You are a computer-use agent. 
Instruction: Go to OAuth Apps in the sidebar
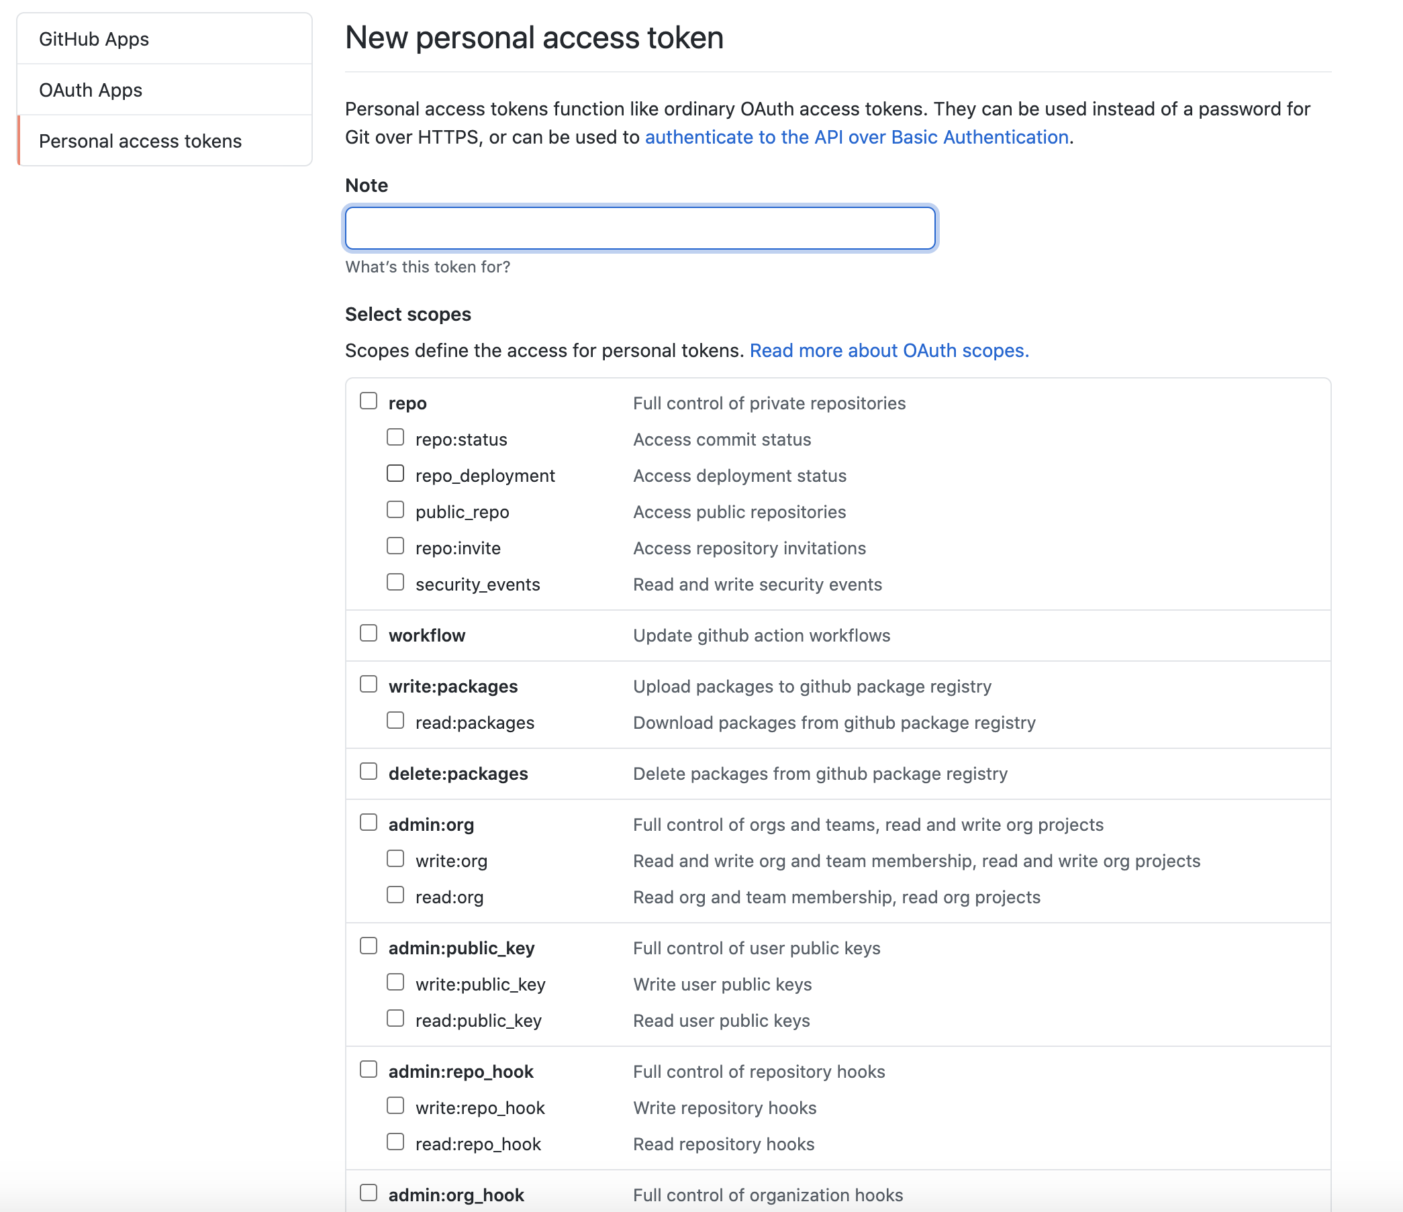coord(91,90)
